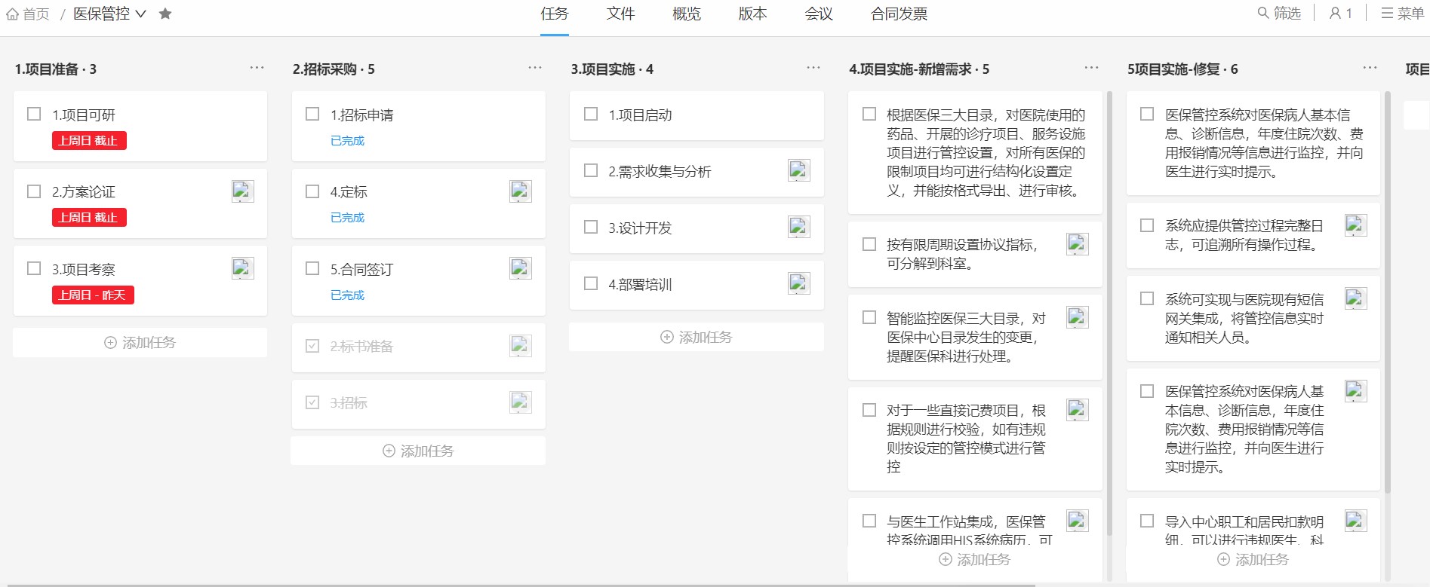Click 上周日 - 昨天 date tag
The height and width of the screenshot is (587, 1430).
pyautogui.click(x=93, y=295)
